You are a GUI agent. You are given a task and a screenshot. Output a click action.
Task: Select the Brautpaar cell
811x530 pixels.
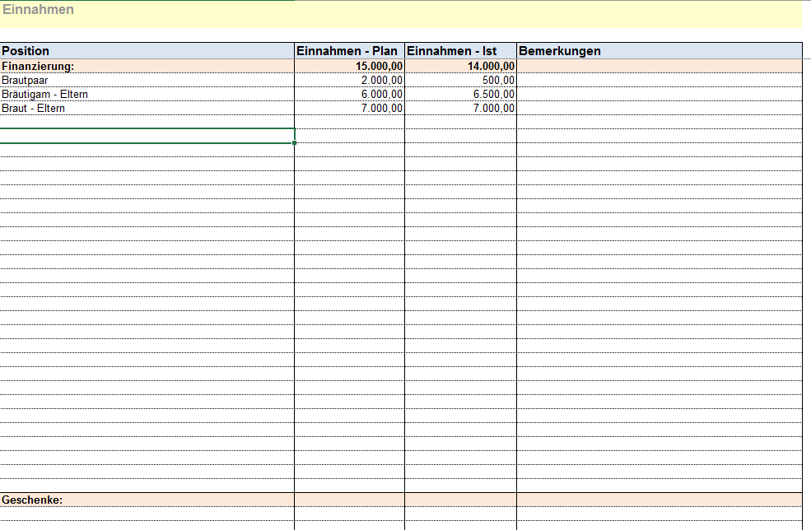(147, 80)
